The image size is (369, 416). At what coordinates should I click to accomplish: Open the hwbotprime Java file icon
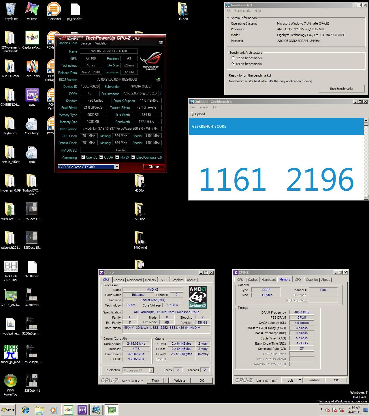[10, 326]
